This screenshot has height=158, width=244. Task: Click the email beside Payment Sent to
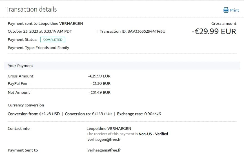tap(104, 150)
